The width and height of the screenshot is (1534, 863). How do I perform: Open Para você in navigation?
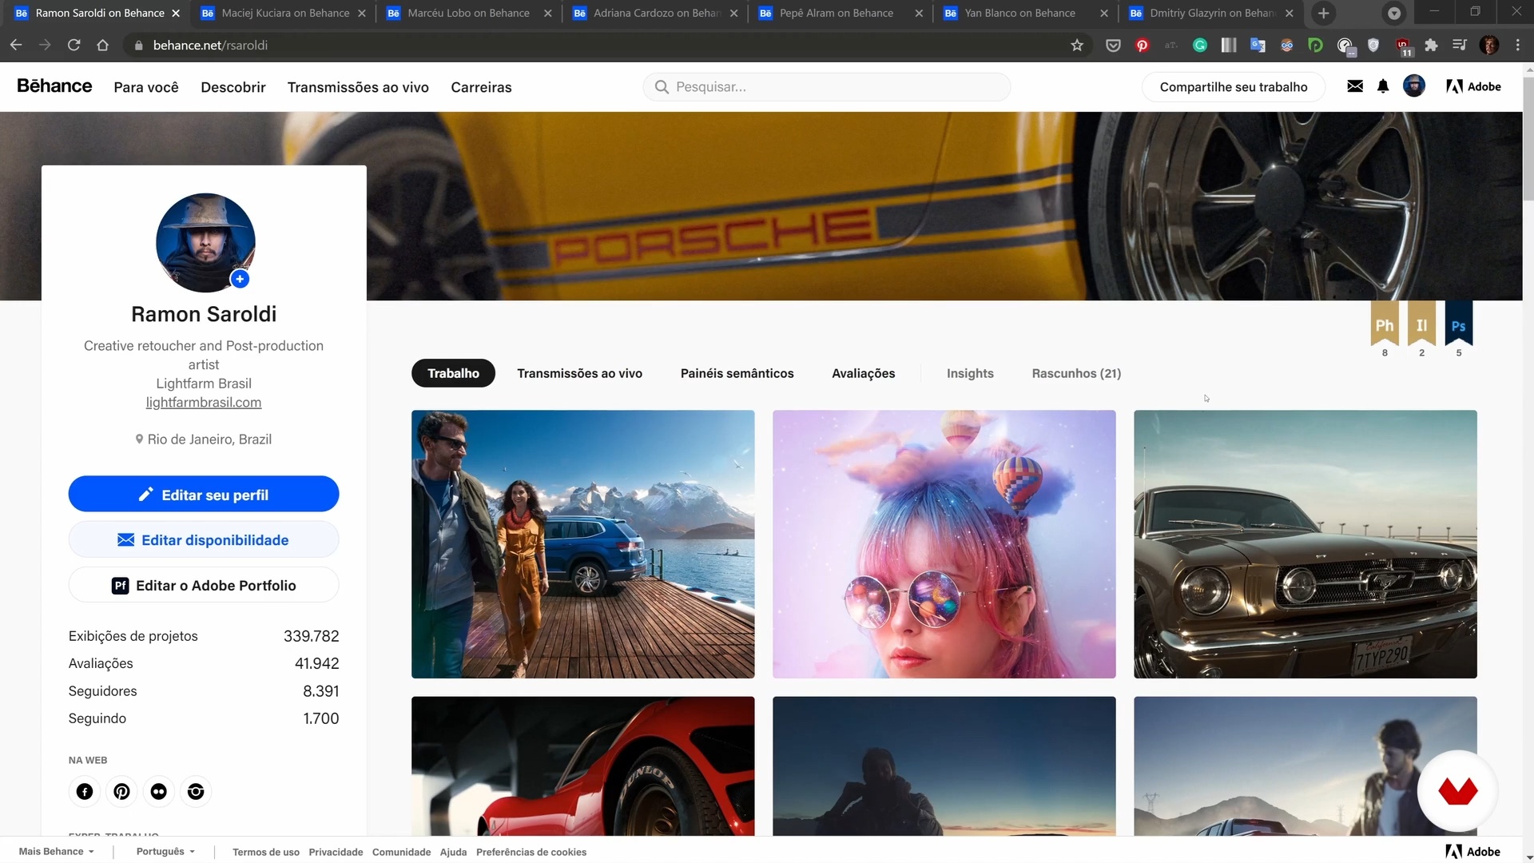click(x=146, y=87)
